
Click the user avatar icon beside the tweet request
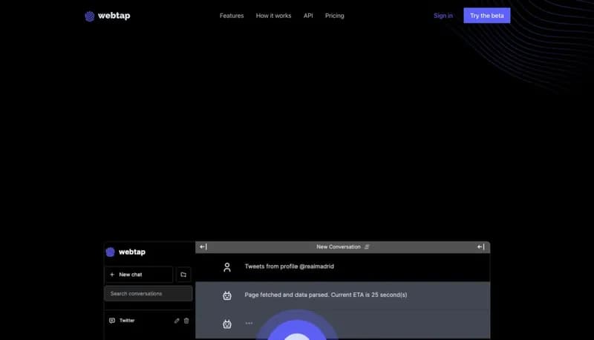227,267
